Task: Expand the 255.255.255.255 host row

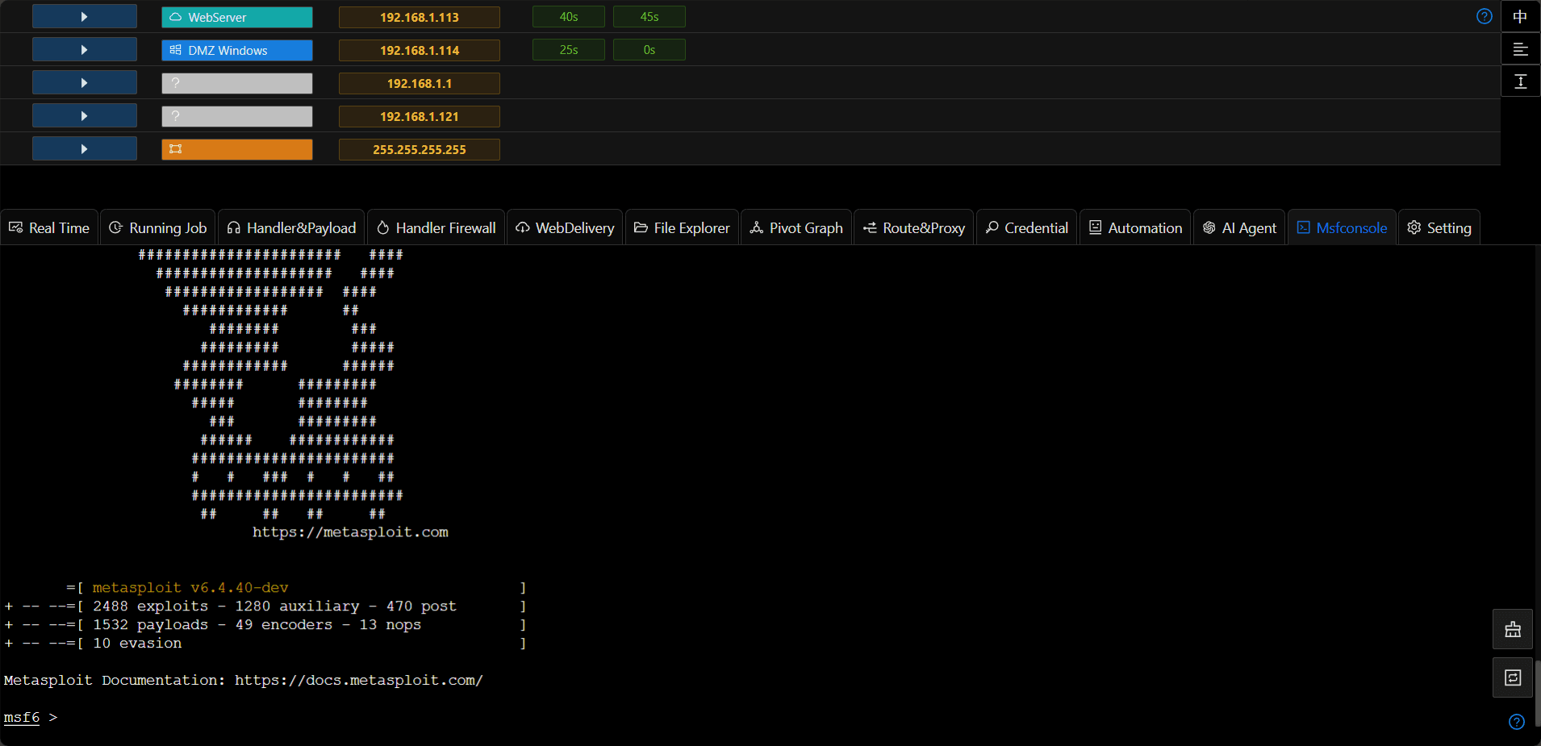Action: click(x=85, y=148)
